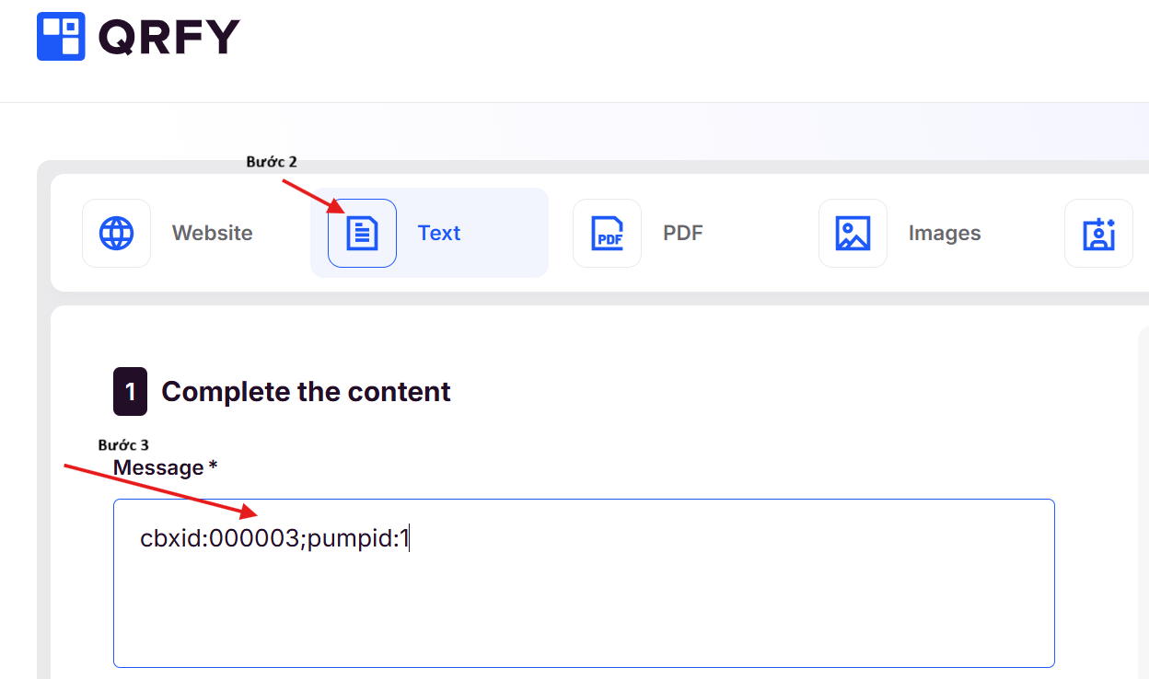Switch to the Images tab label
This screenshot has width=1149, height=679.
(945, 234)
